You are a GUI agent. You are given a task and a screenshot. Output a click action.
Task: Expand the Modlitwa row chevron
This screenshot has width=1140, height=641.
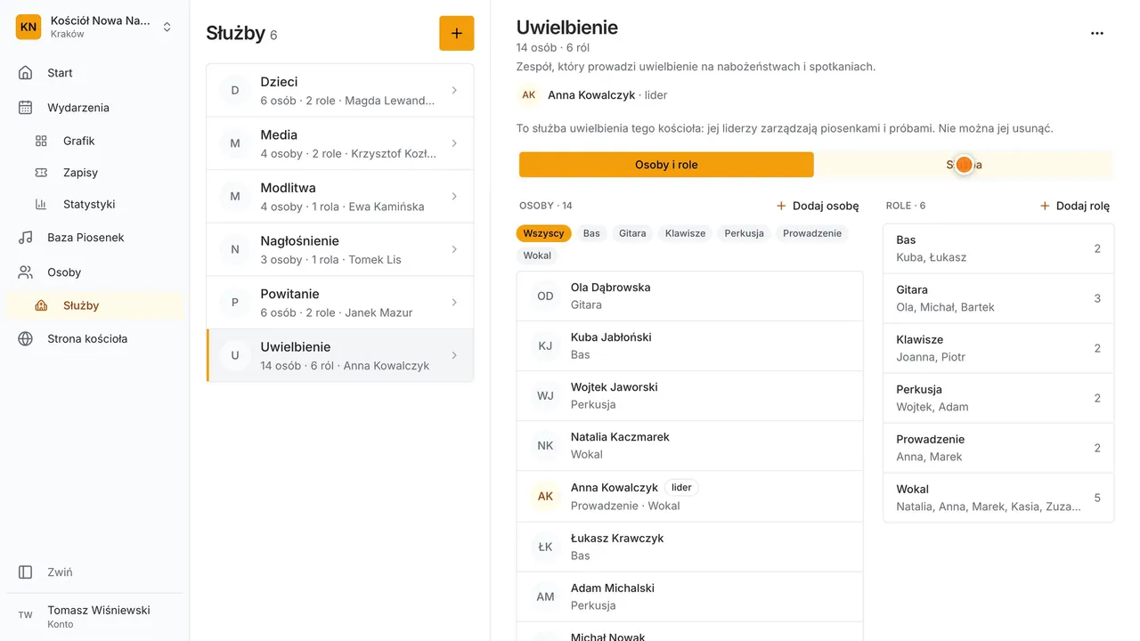coord(454,196)
